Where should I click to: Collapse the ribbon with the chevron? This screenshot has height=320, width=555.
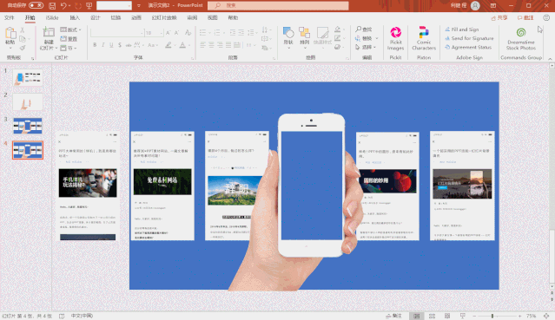pos(550,59)
